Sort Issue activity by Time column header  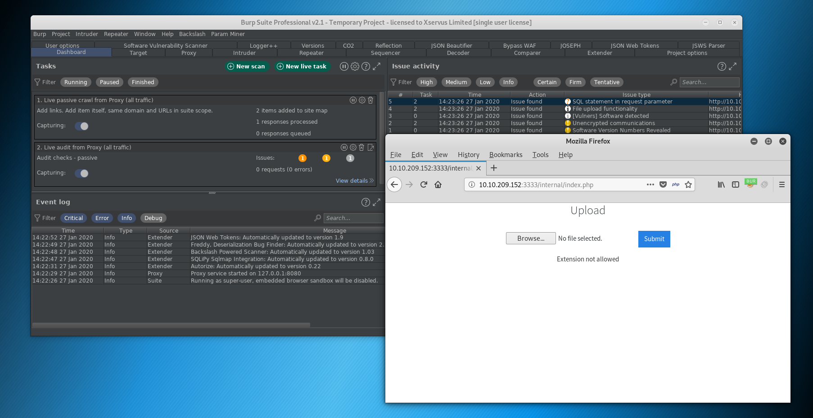474,94
